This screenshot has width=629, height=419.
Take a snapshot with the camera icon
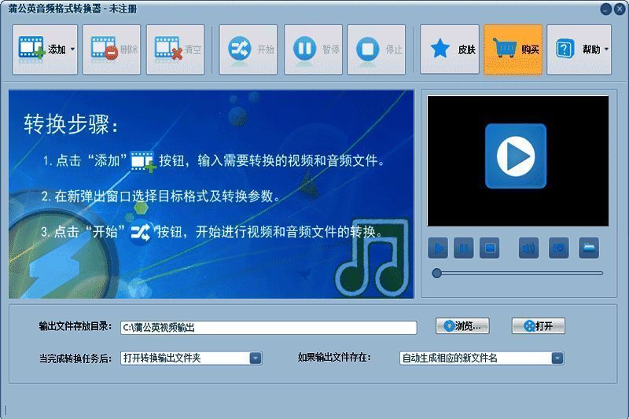pos(559,248)
